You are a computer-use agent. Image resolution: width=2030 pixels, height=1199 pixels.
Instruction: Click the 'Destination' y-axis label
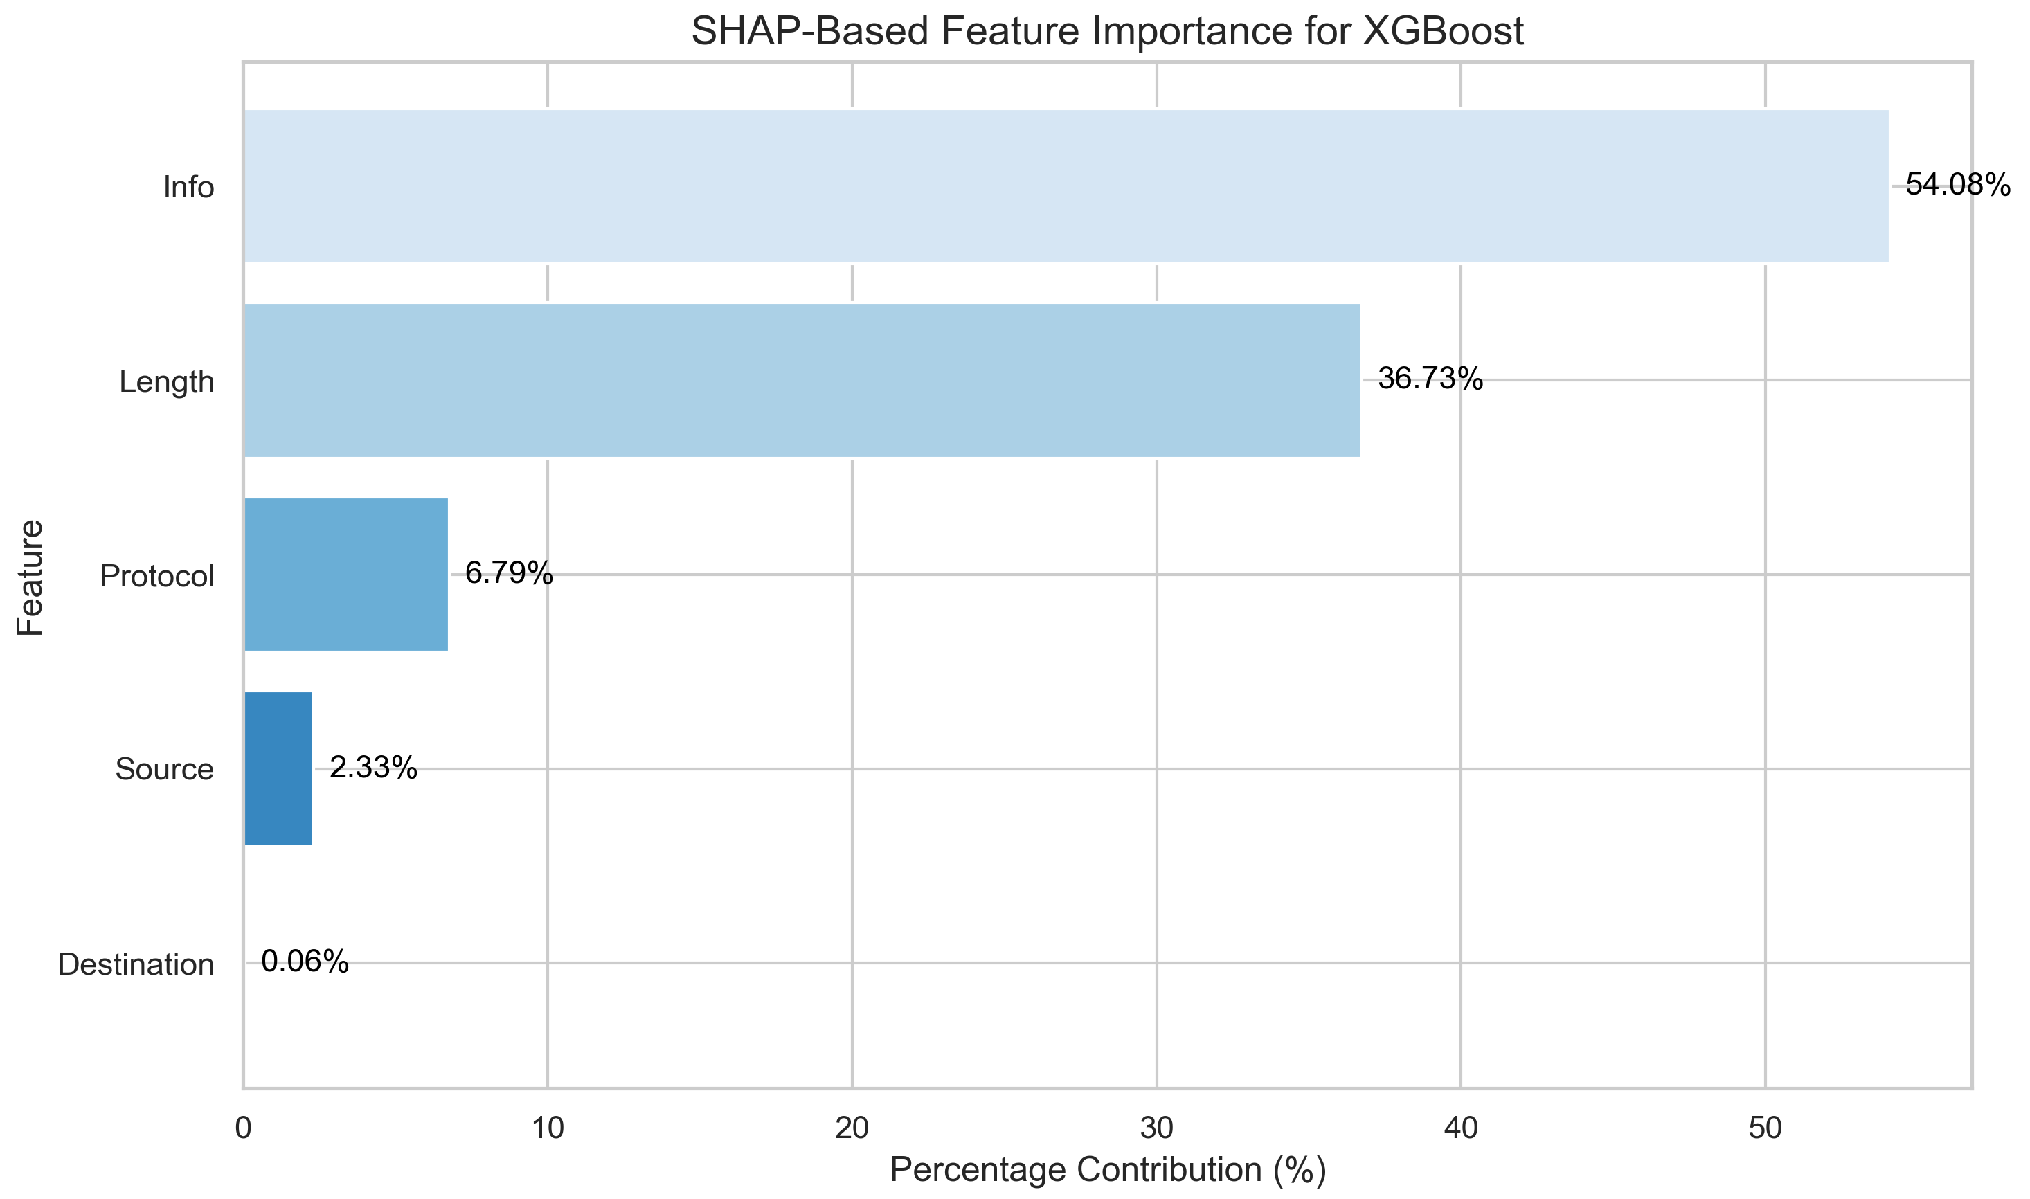pyautogui.click(x=136, y=965)
